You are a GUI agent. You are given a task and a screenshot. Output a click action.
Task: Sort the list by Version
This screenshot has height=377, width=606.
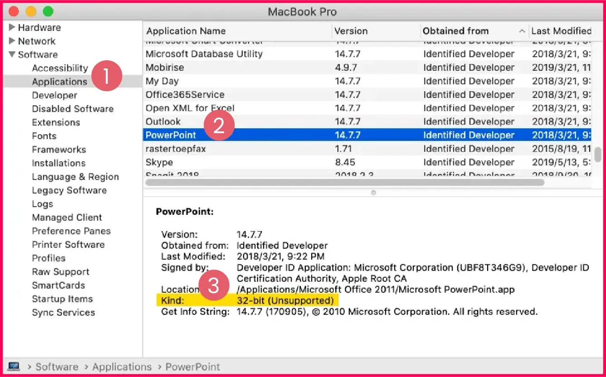click(x=352, y=31)
